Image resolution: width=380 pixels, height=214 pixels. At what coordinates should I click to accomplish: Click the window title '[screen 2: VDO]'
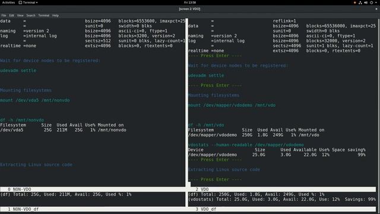pos(189,9)
